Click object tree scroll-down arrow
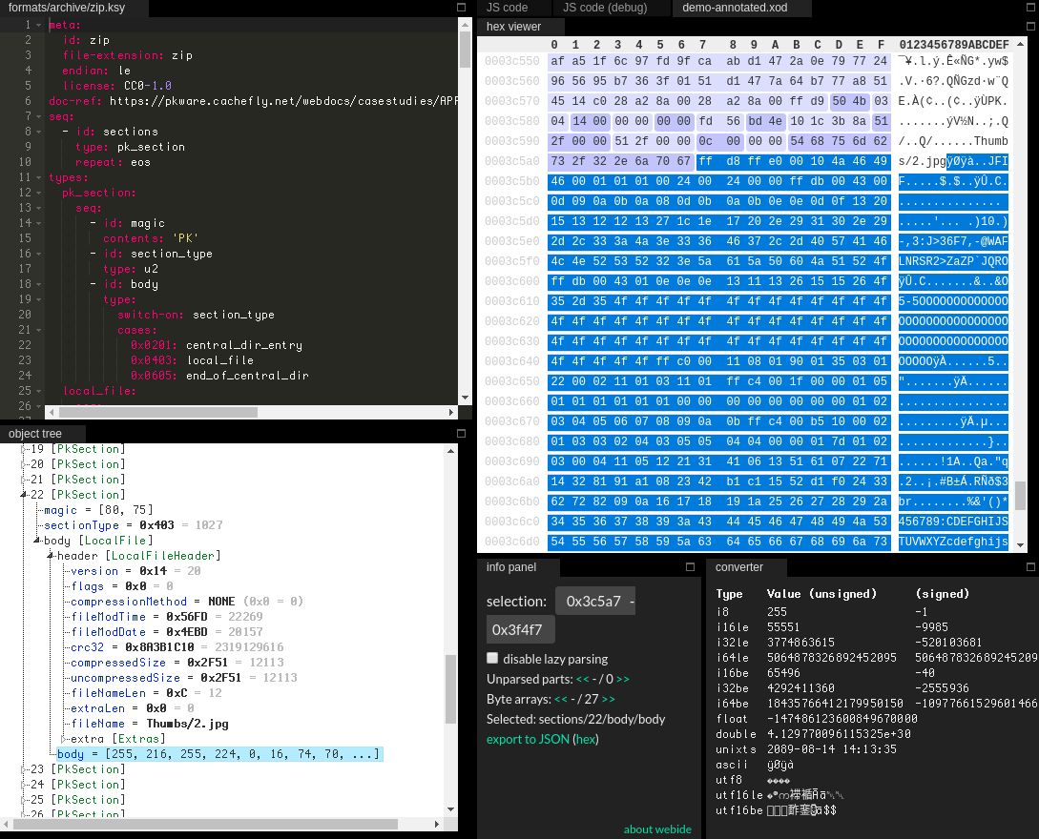This screenshot has height=839, width=1039. click(450, 809)
